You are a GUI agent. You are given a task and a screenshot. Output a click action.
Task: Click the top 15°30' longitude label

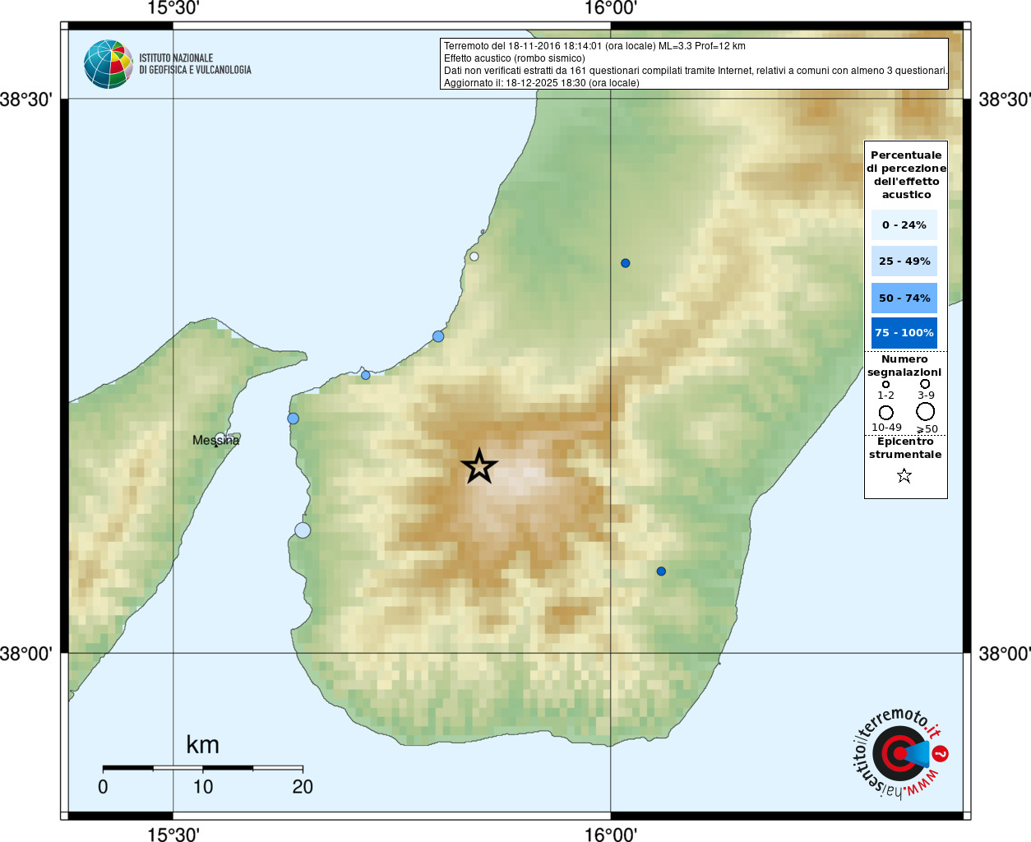173,9
